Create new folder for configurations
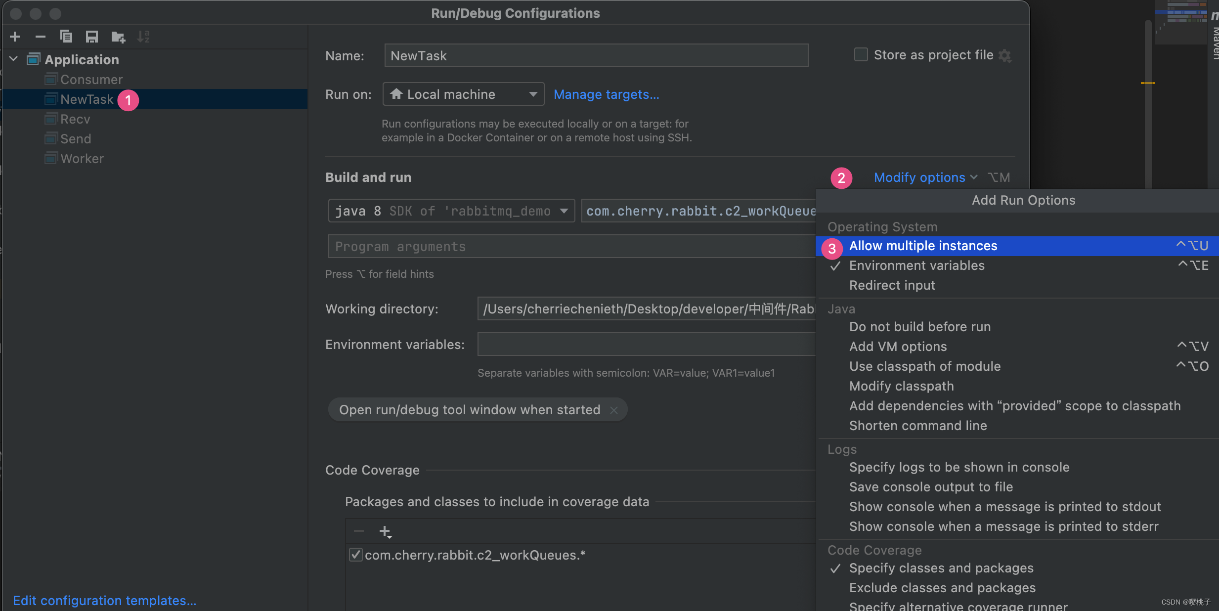This screenshot has width=1219, height=611. point(118,37)
